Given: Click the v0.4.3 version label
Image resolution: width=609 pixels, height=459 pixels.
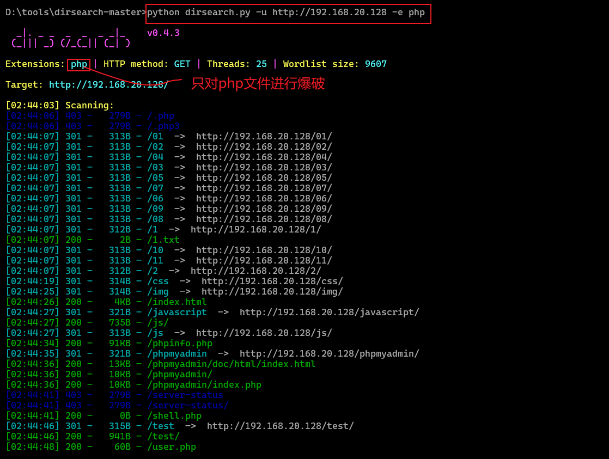Looking at the screenshot, I should (163, 33).
